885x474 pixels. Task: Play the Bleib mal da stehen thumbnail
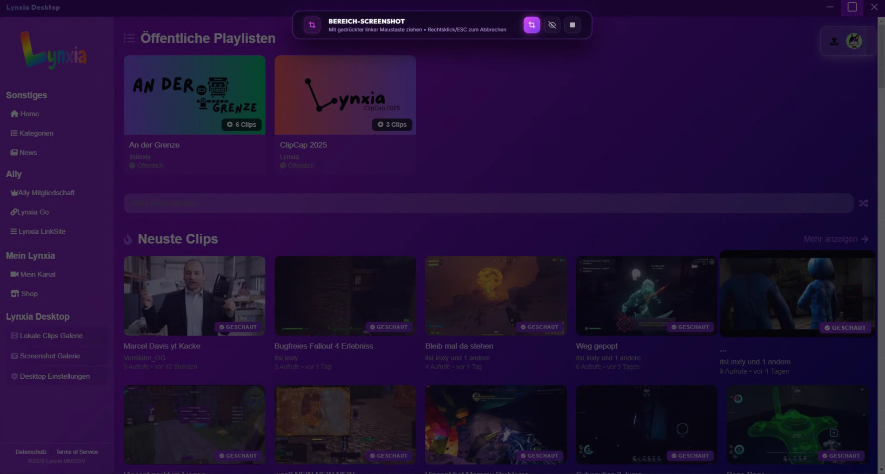tap(496, 296)
